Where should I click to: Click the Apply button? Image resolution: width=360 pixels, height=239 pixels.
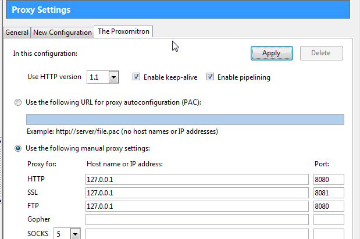271,53
